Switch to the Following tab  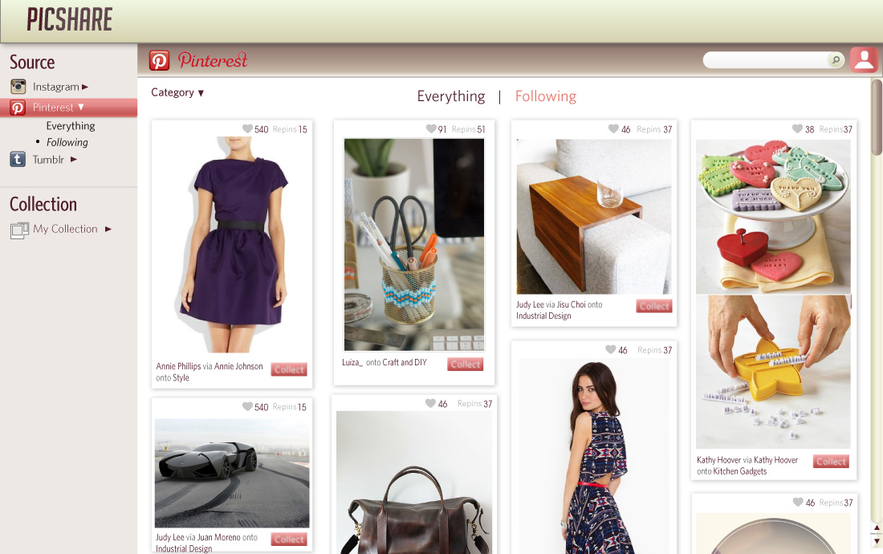point(546,96)
